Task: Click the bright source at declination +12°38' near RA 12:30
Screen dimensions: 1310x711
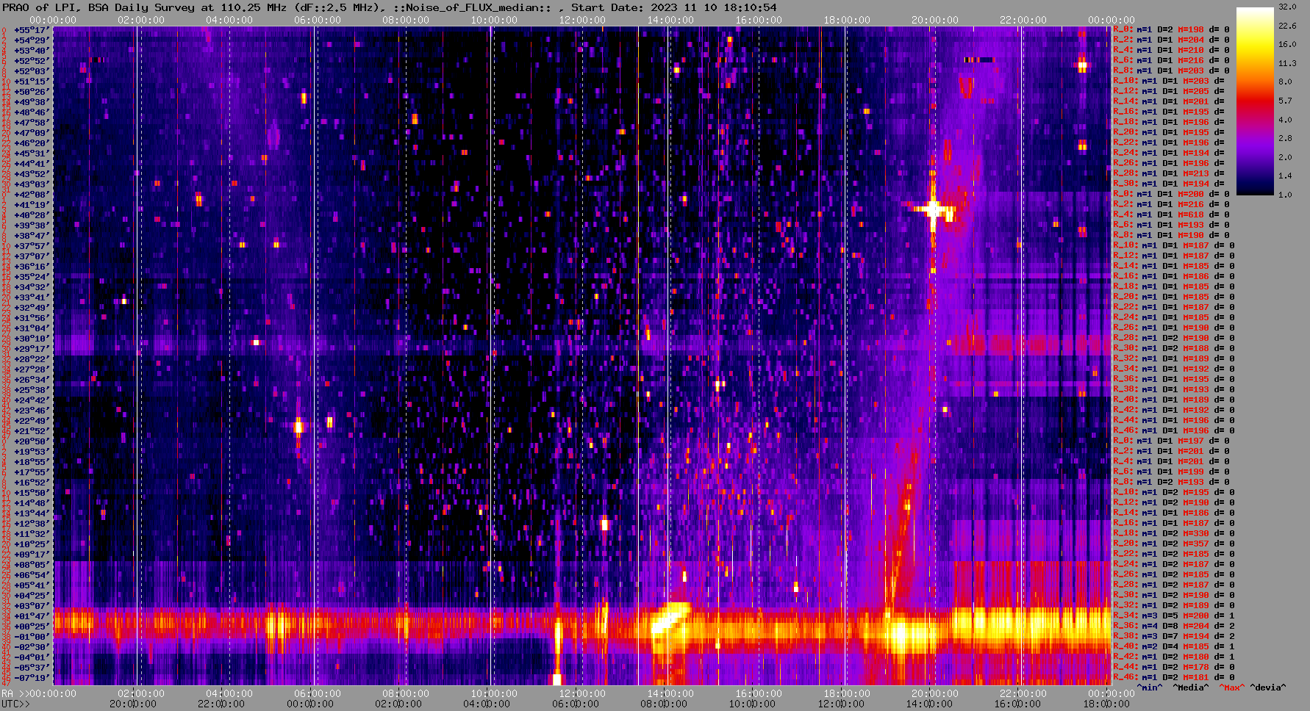Action: pos(604,524)
